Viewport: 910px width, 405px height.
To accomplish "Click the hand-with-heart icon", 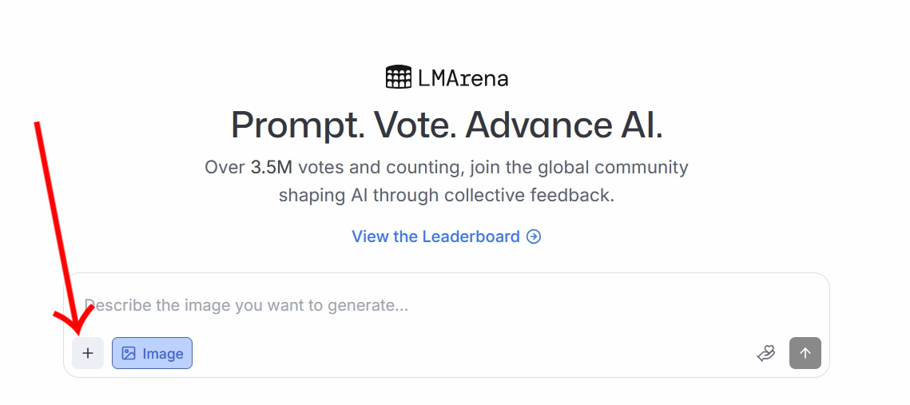I will click(766, 353).
